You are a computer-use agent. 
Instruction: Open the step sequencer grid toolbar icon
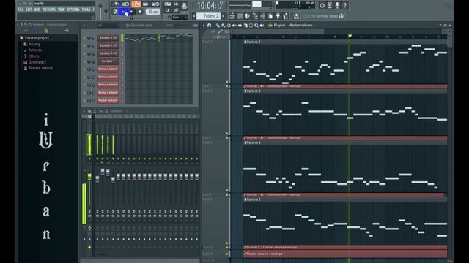coord(240,16)
